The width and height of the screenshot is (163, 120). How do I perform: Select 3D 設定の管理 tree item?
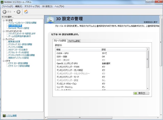[x=15, y=26]
